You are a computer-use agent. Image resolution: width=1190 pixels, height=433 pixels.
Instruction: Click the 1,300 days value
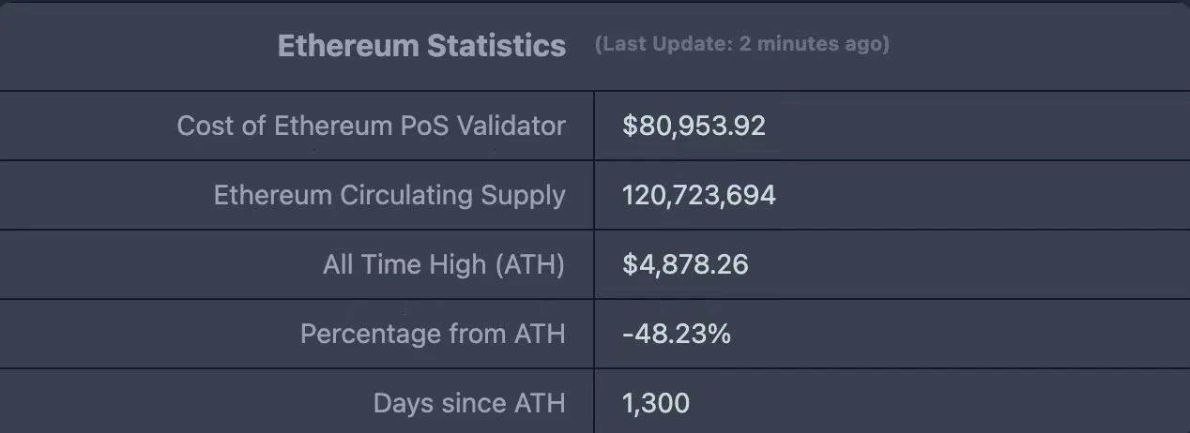(x=655, y=403)
